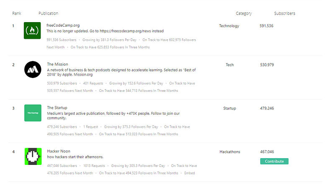Viewport: 335px width, 187px height.
Task: Click the freeCodeCamp.org flame logo
Action: point(32,30)
